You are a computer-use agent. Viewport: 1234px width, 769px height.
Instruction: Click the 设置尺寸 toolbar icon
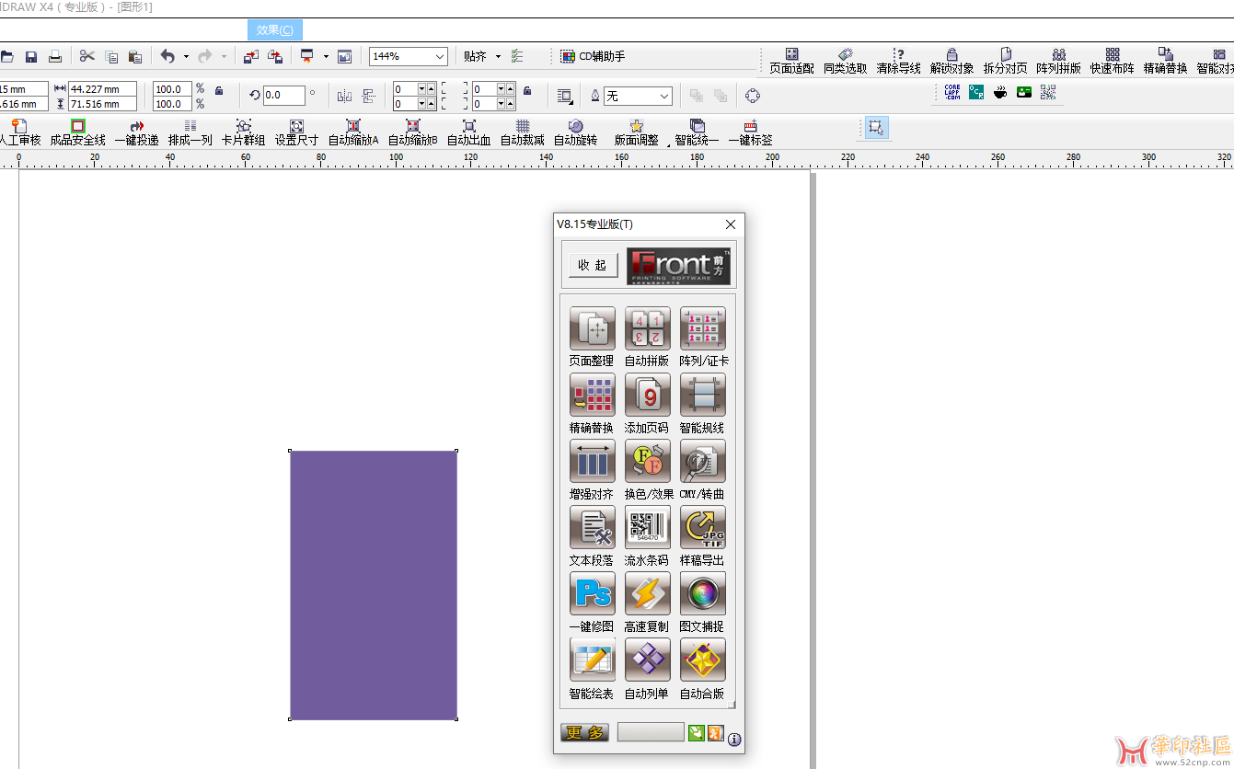point(296,132)
